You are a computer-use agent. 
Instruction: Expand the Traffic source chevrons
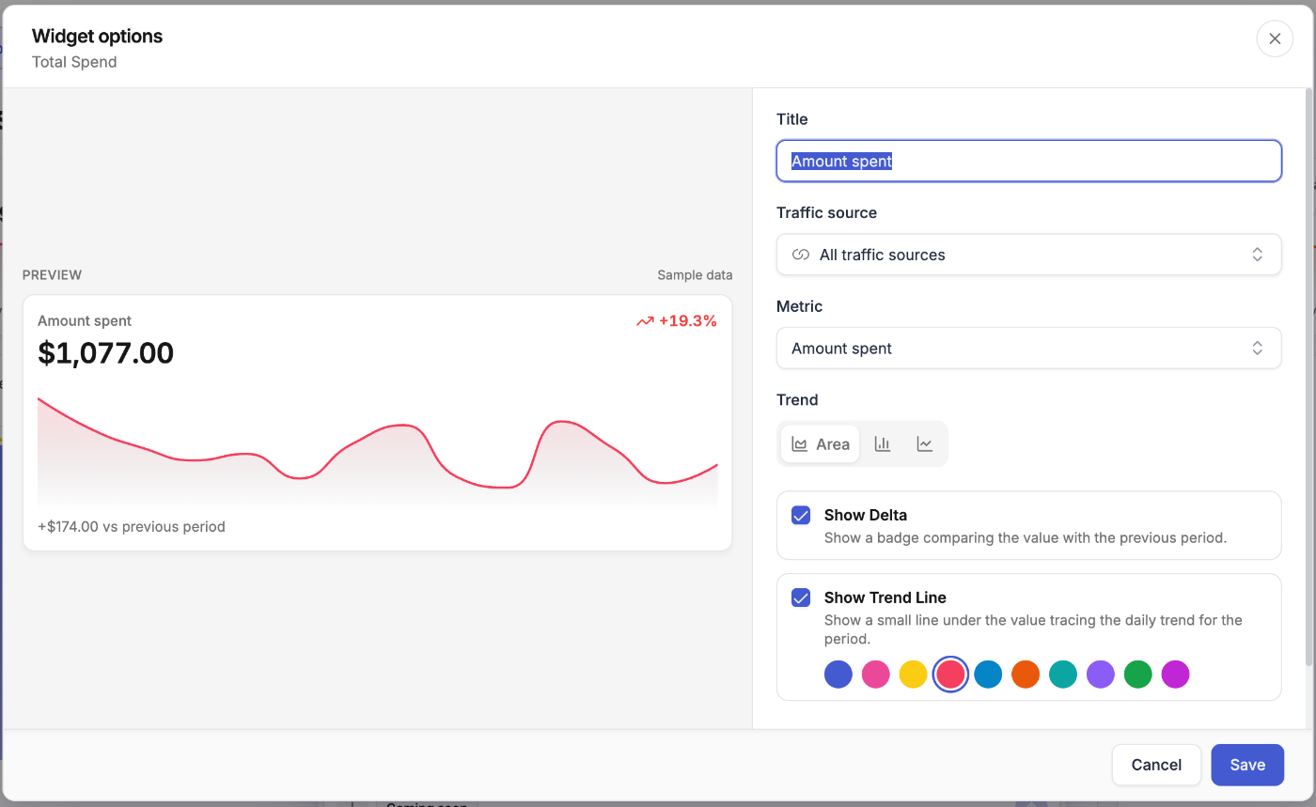pyautogui.click(x=1257, y=255)
